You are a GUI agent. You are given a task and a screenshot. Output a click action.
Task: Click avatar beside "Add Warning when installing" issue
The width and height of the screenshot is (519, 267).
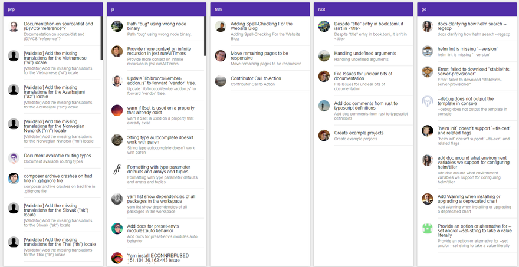coord(428,199)
